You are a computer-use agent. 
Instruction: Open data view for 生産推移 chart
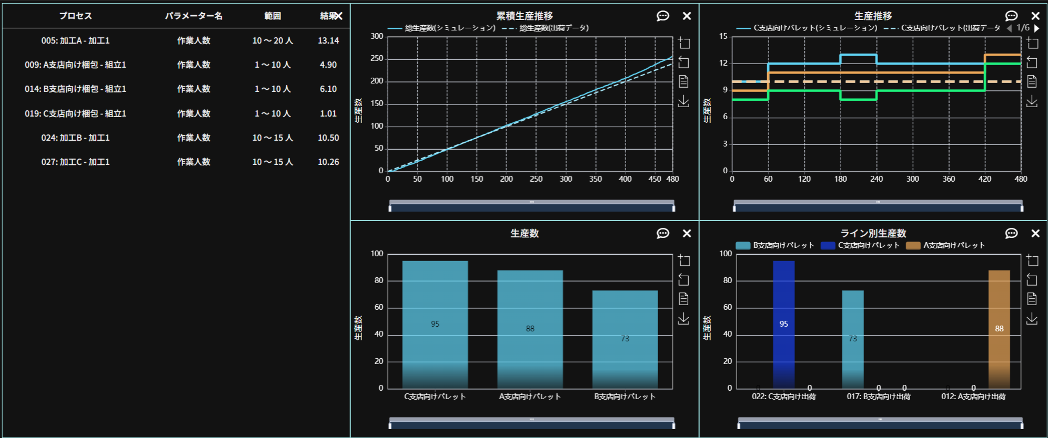[x=1032, y=81]
